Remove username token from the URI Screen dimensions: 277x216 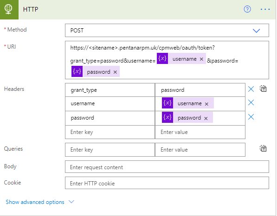click(x=201, y=59)
